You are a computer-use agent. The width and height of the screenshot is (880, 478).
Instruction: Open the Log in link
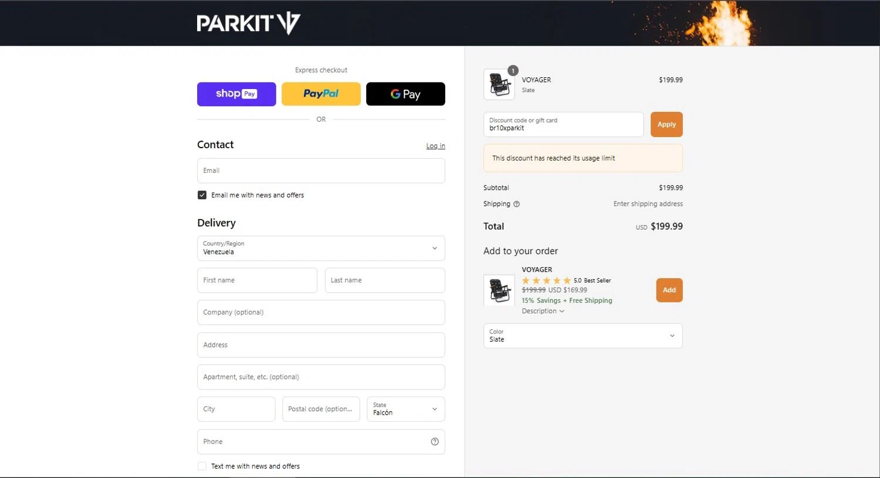(435, 146)
